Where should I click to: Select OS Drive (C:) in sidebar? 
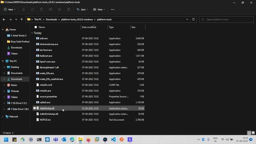pyautogui.click(x=17, y=103)
